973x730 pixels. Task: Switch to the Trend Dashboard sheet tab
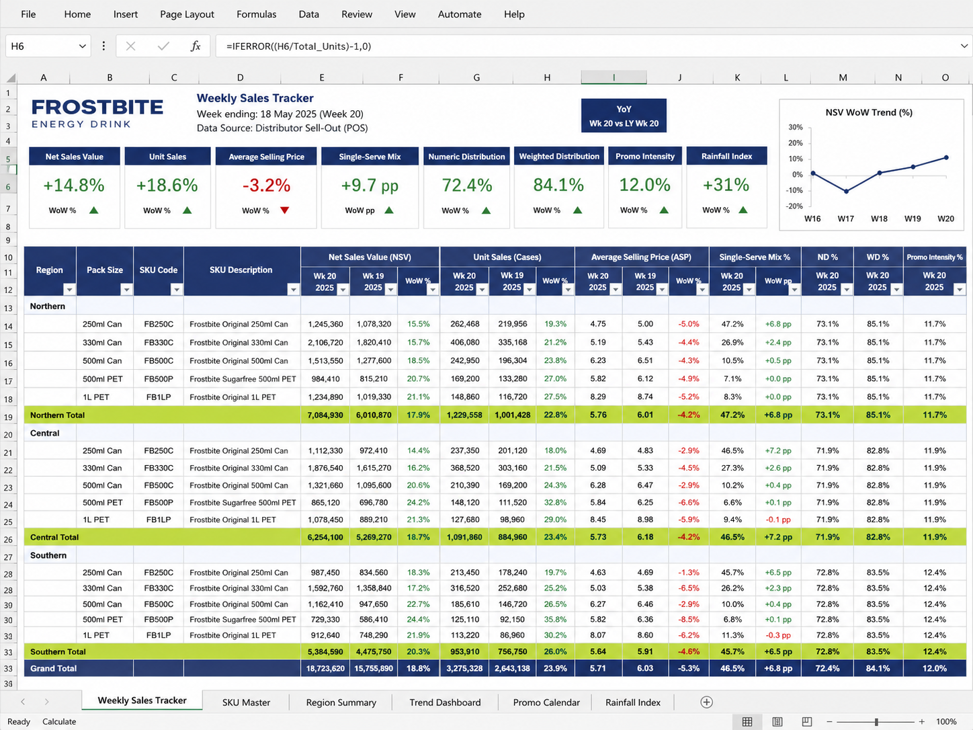tap(445, 702)
